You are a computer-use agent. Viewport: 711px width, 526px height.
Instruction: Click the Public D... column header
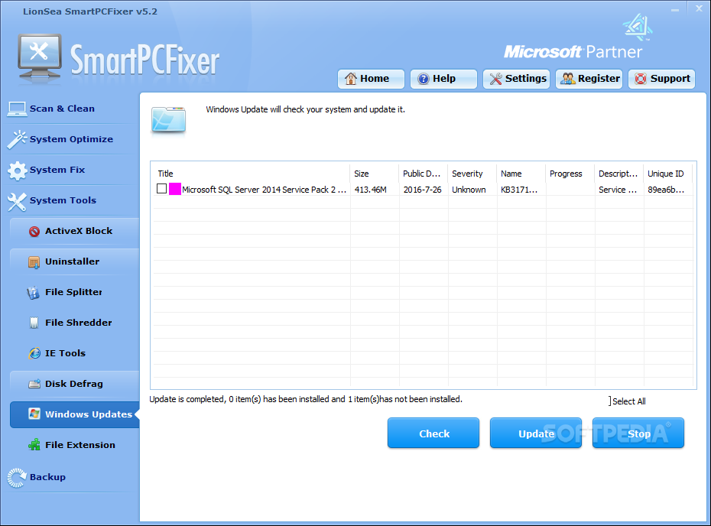424,174
